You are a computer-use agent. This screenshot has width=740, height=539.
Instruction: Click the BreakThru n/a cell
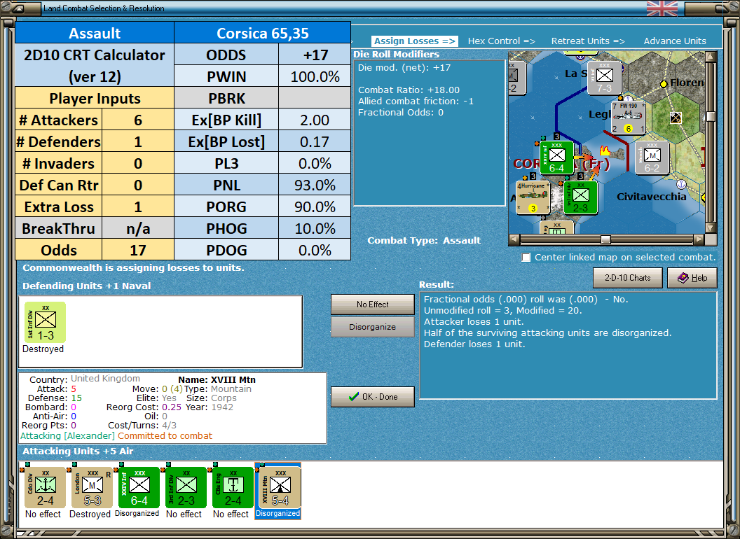[138, 229]
